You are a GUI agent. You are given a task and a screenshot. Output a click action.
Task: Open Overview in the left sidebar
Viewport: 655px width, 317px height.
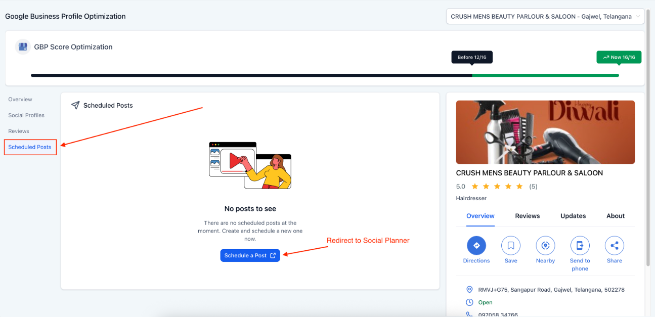20,99
